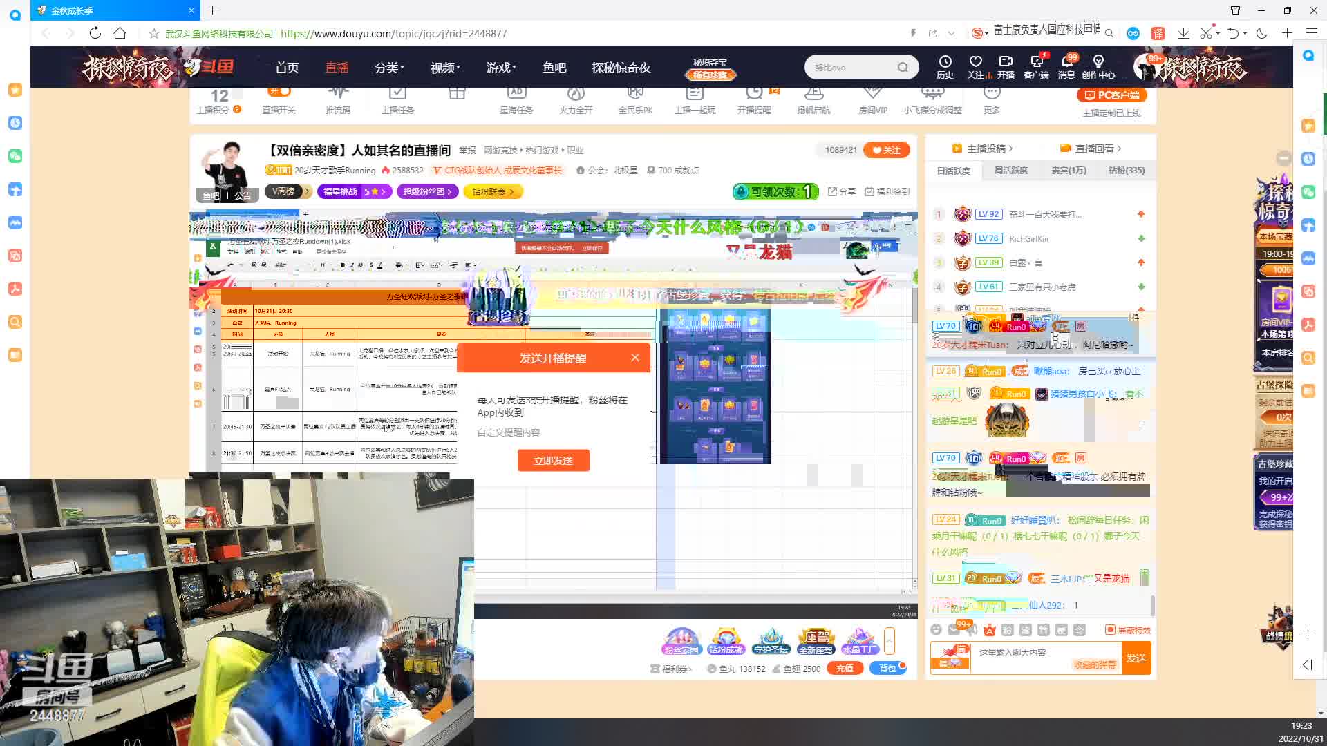Open 更多 more tools icon
The image size is (1327, 746).
point(992,100)
